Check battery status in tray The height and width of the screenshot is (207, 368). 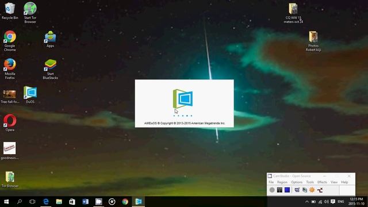[313, 202]
